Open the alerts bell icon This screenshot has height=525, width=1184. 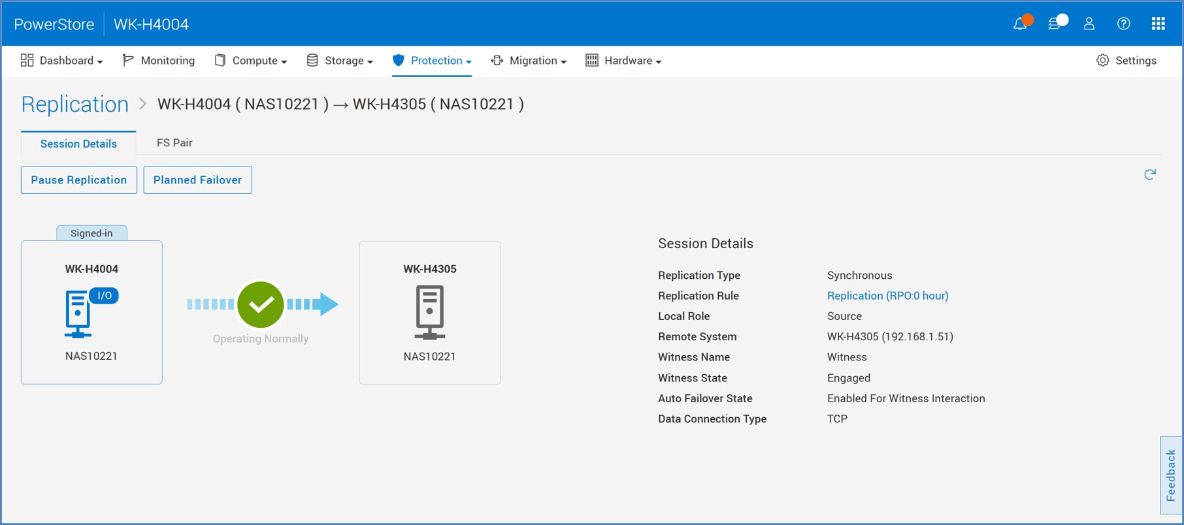coord(1020,24)
